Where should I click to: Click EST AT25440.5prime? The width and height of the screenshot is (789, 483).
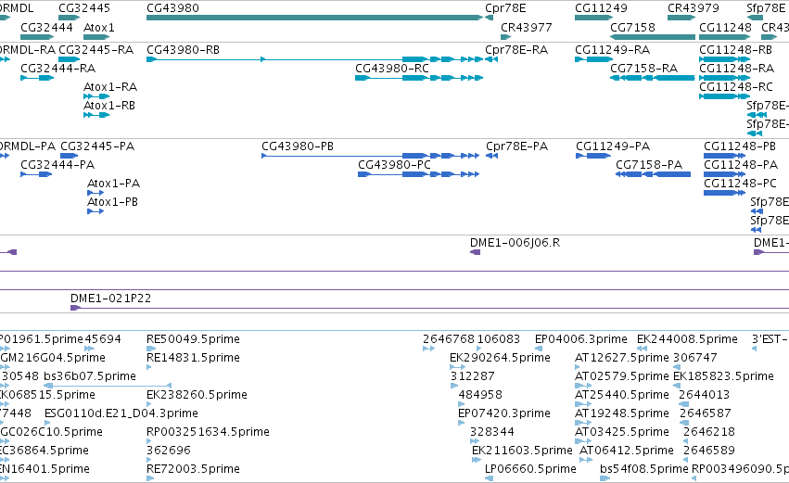point(622,394)
